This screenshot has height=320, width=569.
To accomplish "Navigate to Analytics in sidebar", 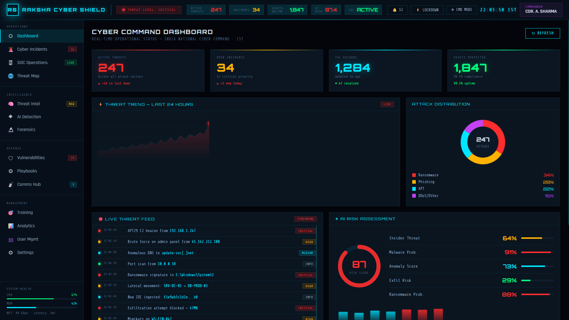I will point(42,226).
